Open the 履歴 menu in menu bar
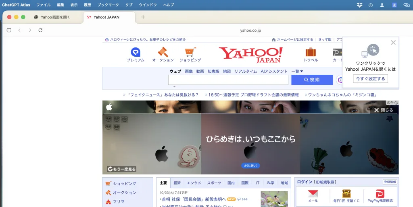This screenshot has height=207, width=413. [88, 5]
